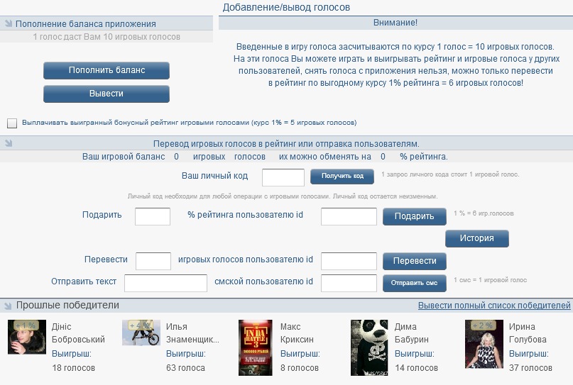Click the Отправить смс button
Viewport: 573px width, 385px height.
(415, 283)
